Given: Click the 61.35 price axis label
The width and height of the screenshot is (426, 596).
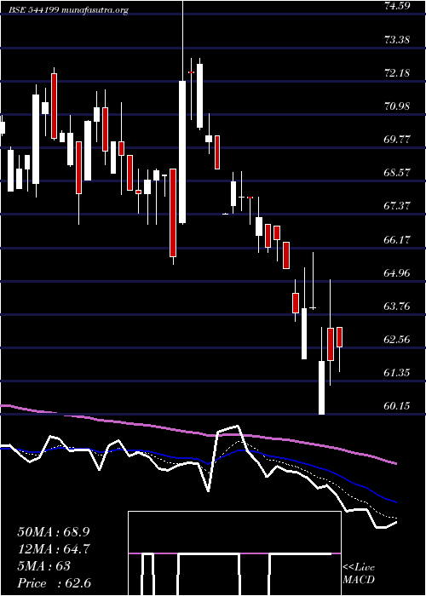Looking at the screenshot, I should (x=398, y=373).
